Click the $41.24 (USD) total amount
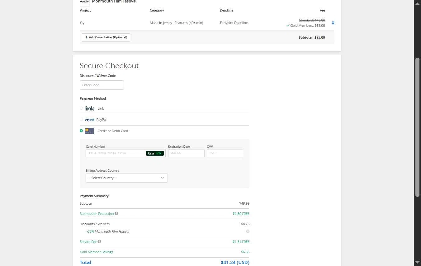This screenshot has width=421, height=266. (235, 262)
